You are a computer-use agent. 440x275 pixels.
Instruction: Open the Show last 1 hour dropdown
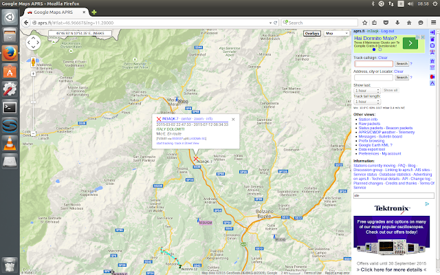[x=366, y=91]
